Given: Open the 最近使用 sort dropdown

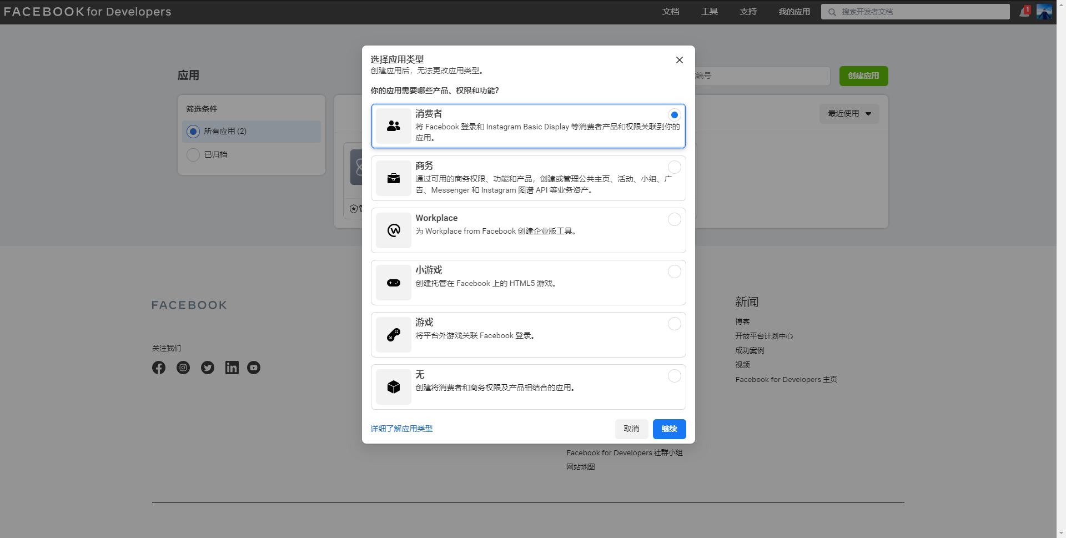Looking at the screenshot, I should click(849, 113).
